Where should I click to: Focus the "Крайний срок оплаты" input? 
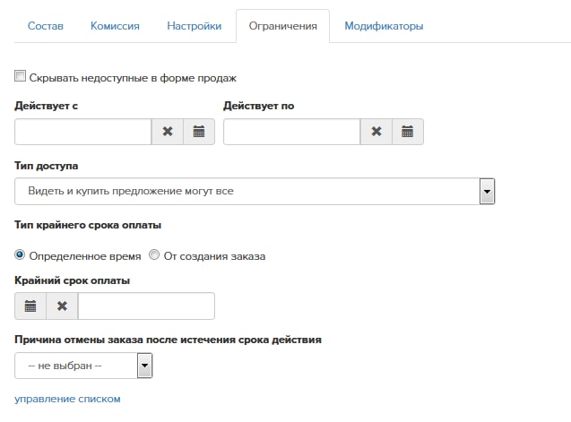pos(146,306)
